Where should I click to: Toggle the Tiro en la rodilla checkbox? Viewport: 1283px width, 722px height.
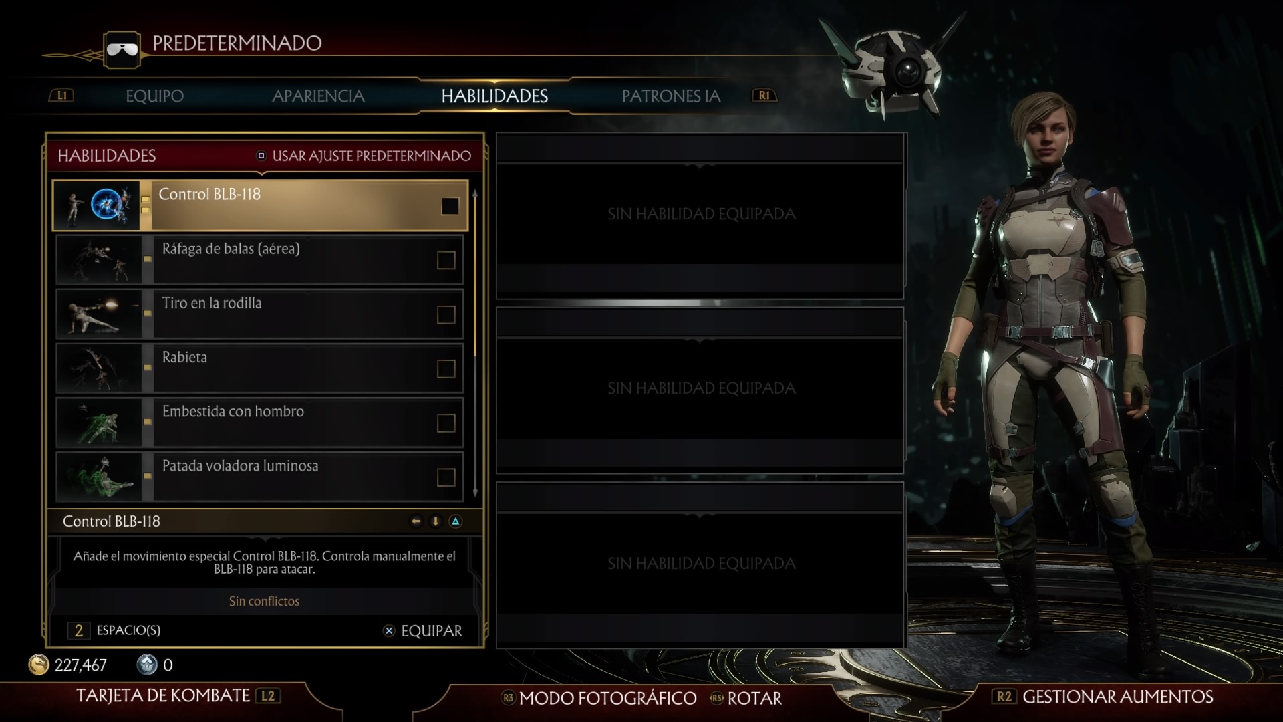(x=446, y=314)
